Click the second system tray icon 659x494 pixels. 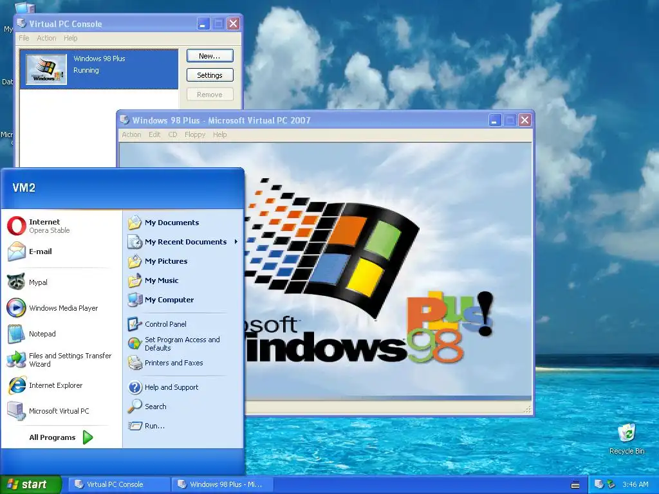[x=611, y=484]
